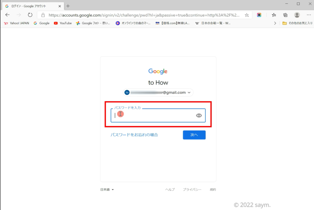Open the その他のお気に入り folder
The height and width of the screenshot is (210, 314).
coord(297,23)
